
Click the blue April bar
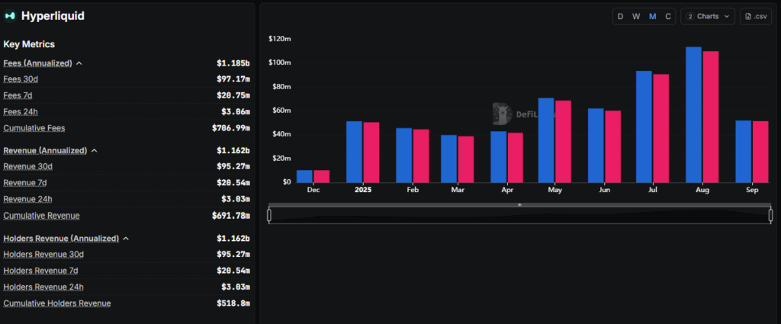coord(498,157)
